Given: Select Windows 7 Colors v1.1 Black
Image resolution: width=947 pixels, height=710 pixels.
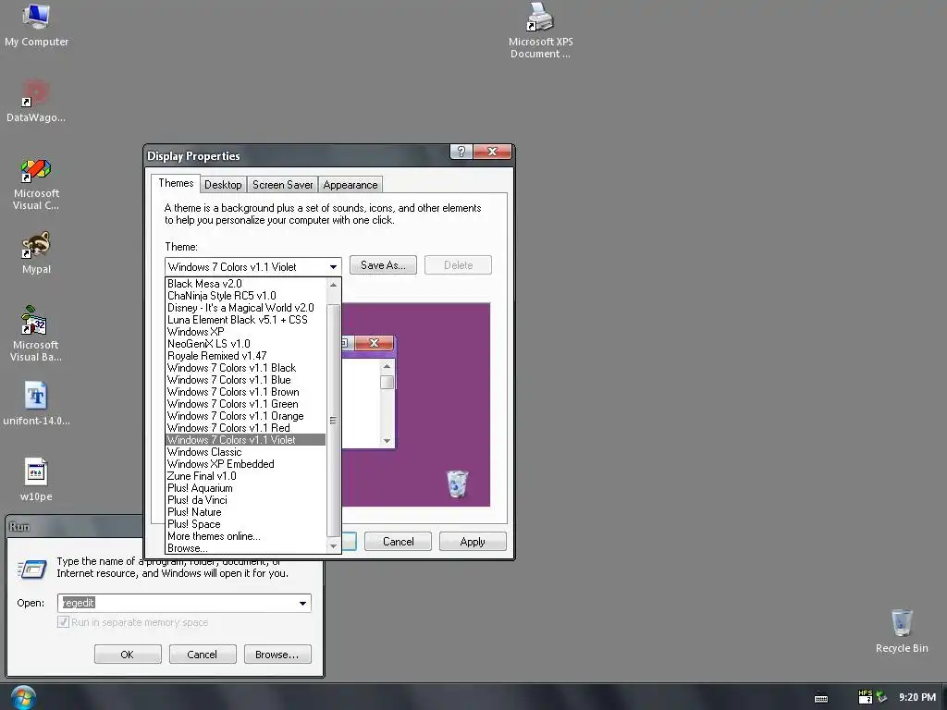Looking at the screenshot, I should point(245,368).
